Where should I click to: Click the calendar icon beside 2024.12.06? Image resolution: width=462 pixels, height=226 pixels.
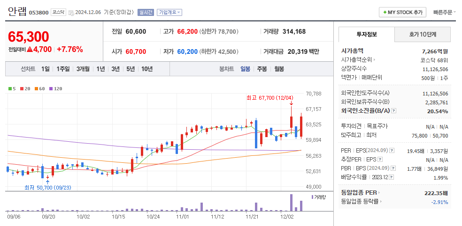(71, 13)
